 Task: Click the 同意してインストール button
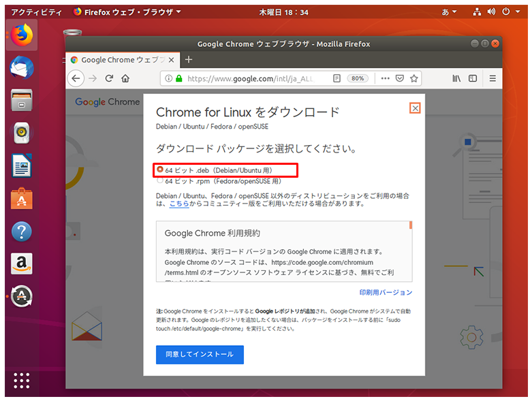click(x=200, y=355)
